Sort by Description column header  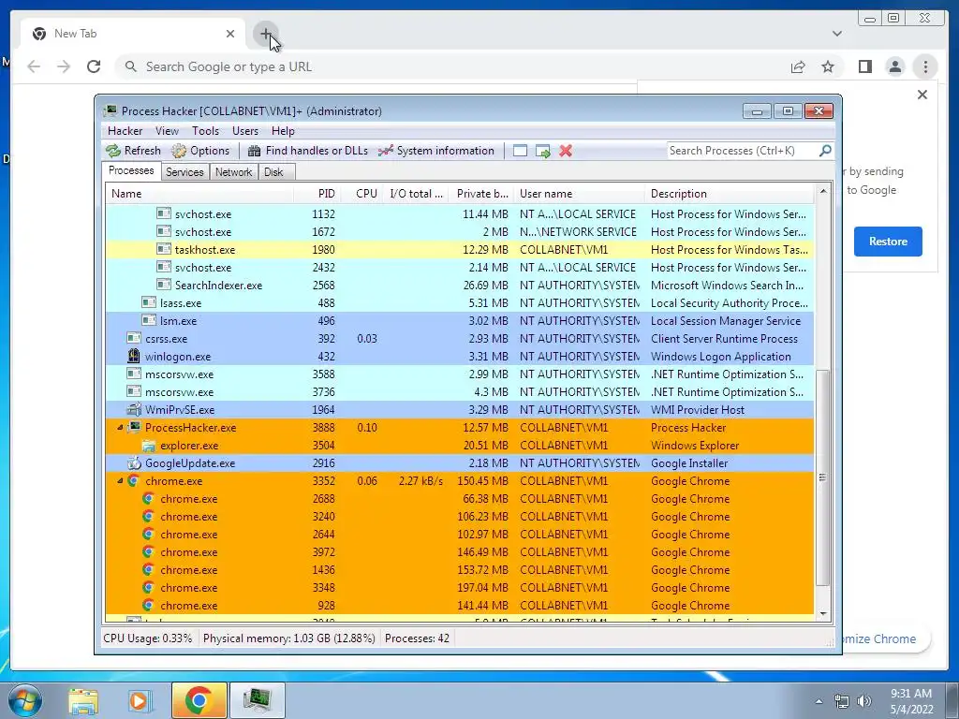point(729,194)
